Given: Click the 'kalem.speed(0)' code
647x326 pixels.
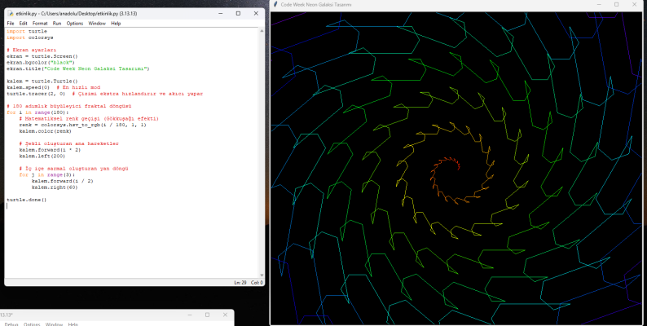Looking at the screenshot, I should tap(28, 87).
